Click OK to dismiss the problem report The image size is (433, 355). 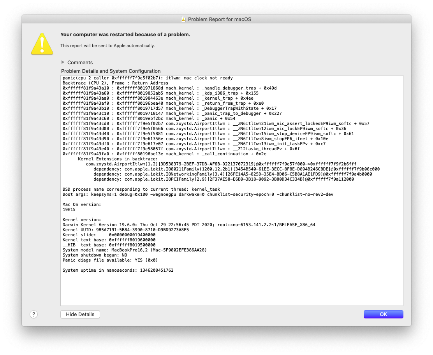(383, 314)
